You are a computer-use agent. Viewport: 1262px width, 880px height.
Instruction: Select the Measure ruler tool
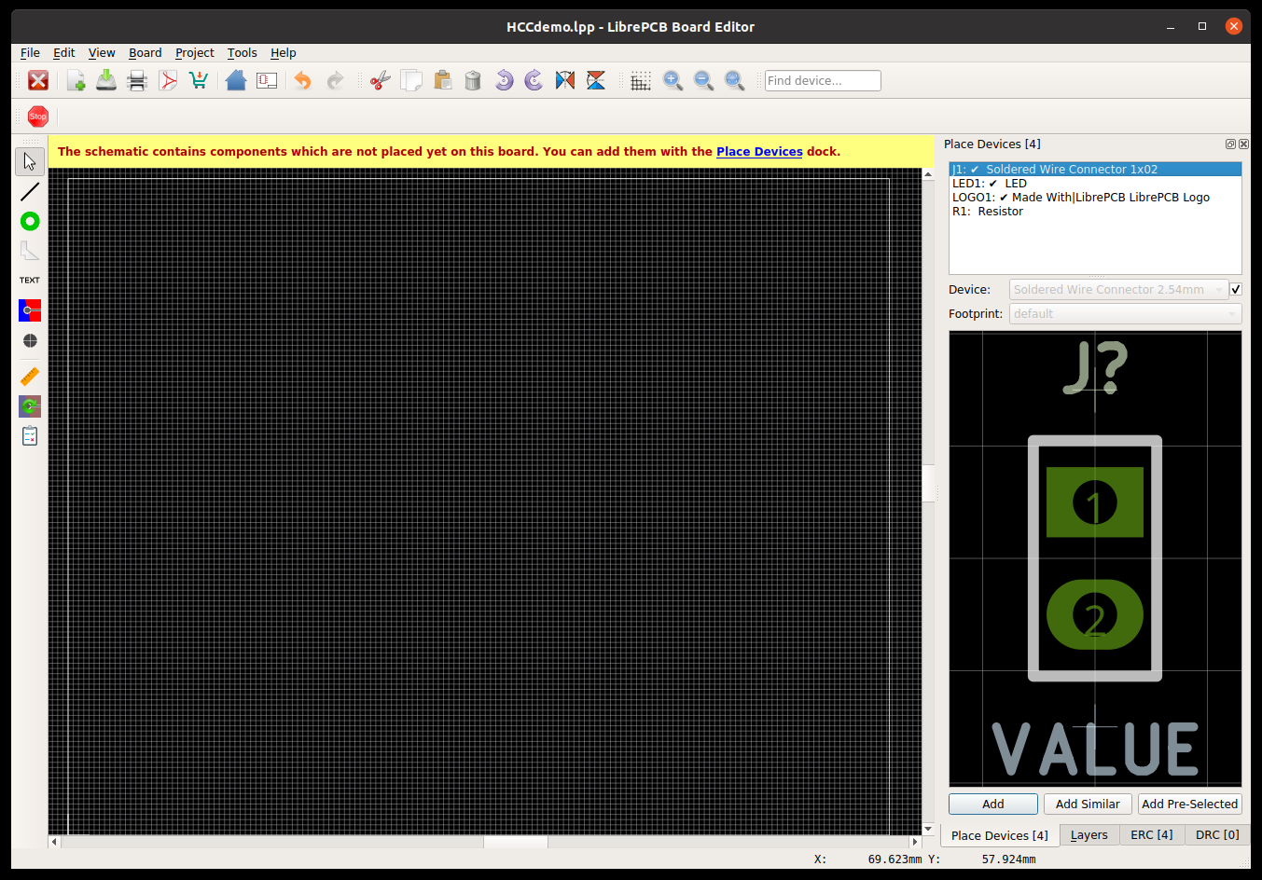click(30, 377)
